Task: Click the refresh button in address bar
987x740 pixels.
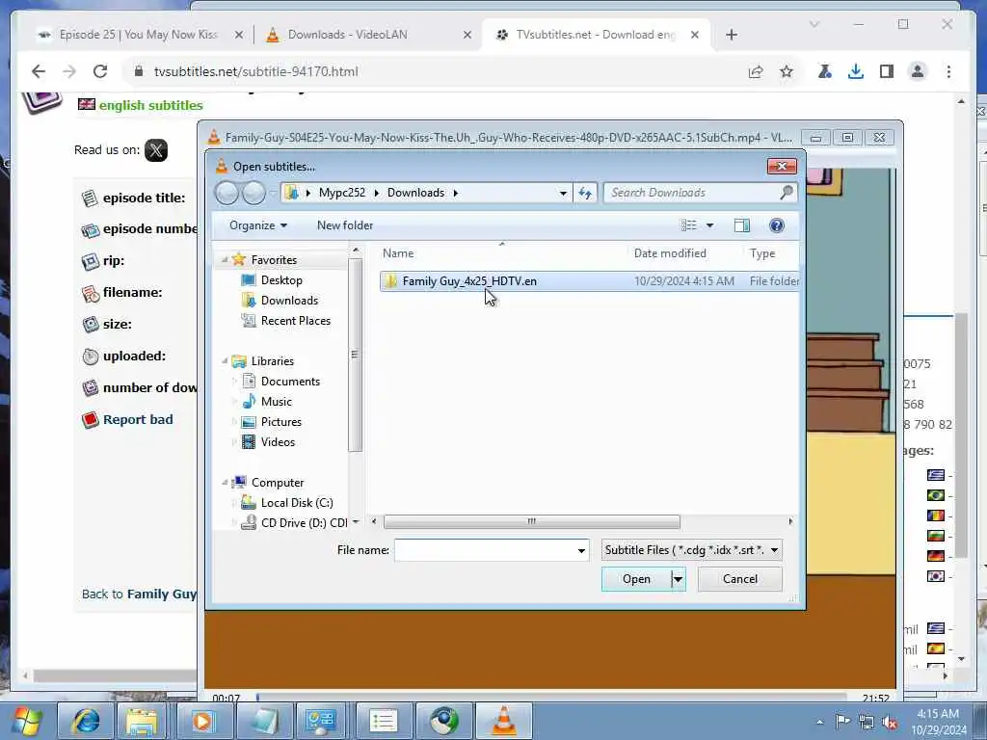Action: click(x=585, y=193)
